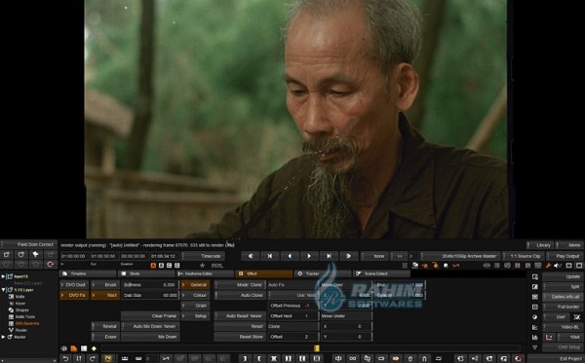Click the Softness value slider
The height and width of the screenshot is (363, 585).
[x=150, y=285]
